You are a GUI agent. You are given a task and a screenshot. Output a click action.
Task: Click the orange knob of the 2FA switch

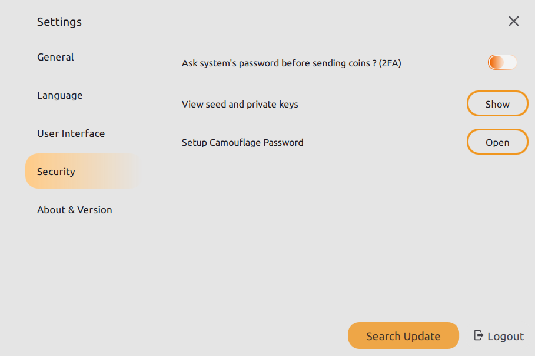(x=496, y=62)
